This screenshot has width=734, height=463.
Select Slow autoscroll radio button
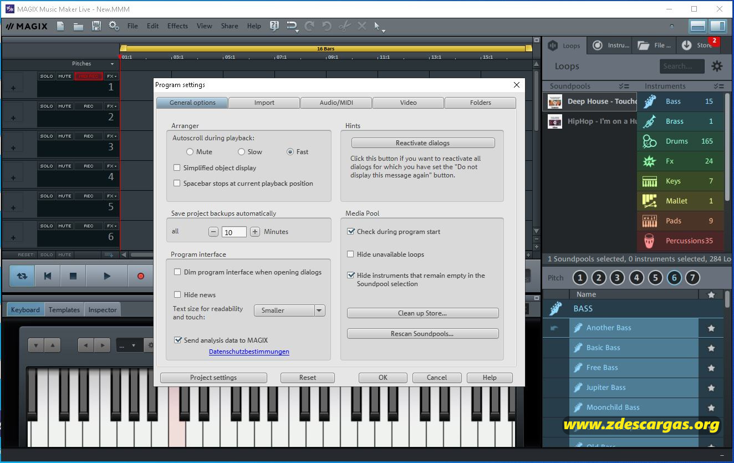tap(241, 152)
